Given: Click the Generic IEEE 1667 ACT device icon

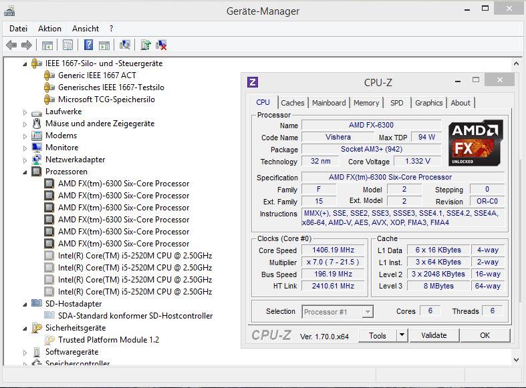Looking at the screenshot, I should tap(49, 75).
